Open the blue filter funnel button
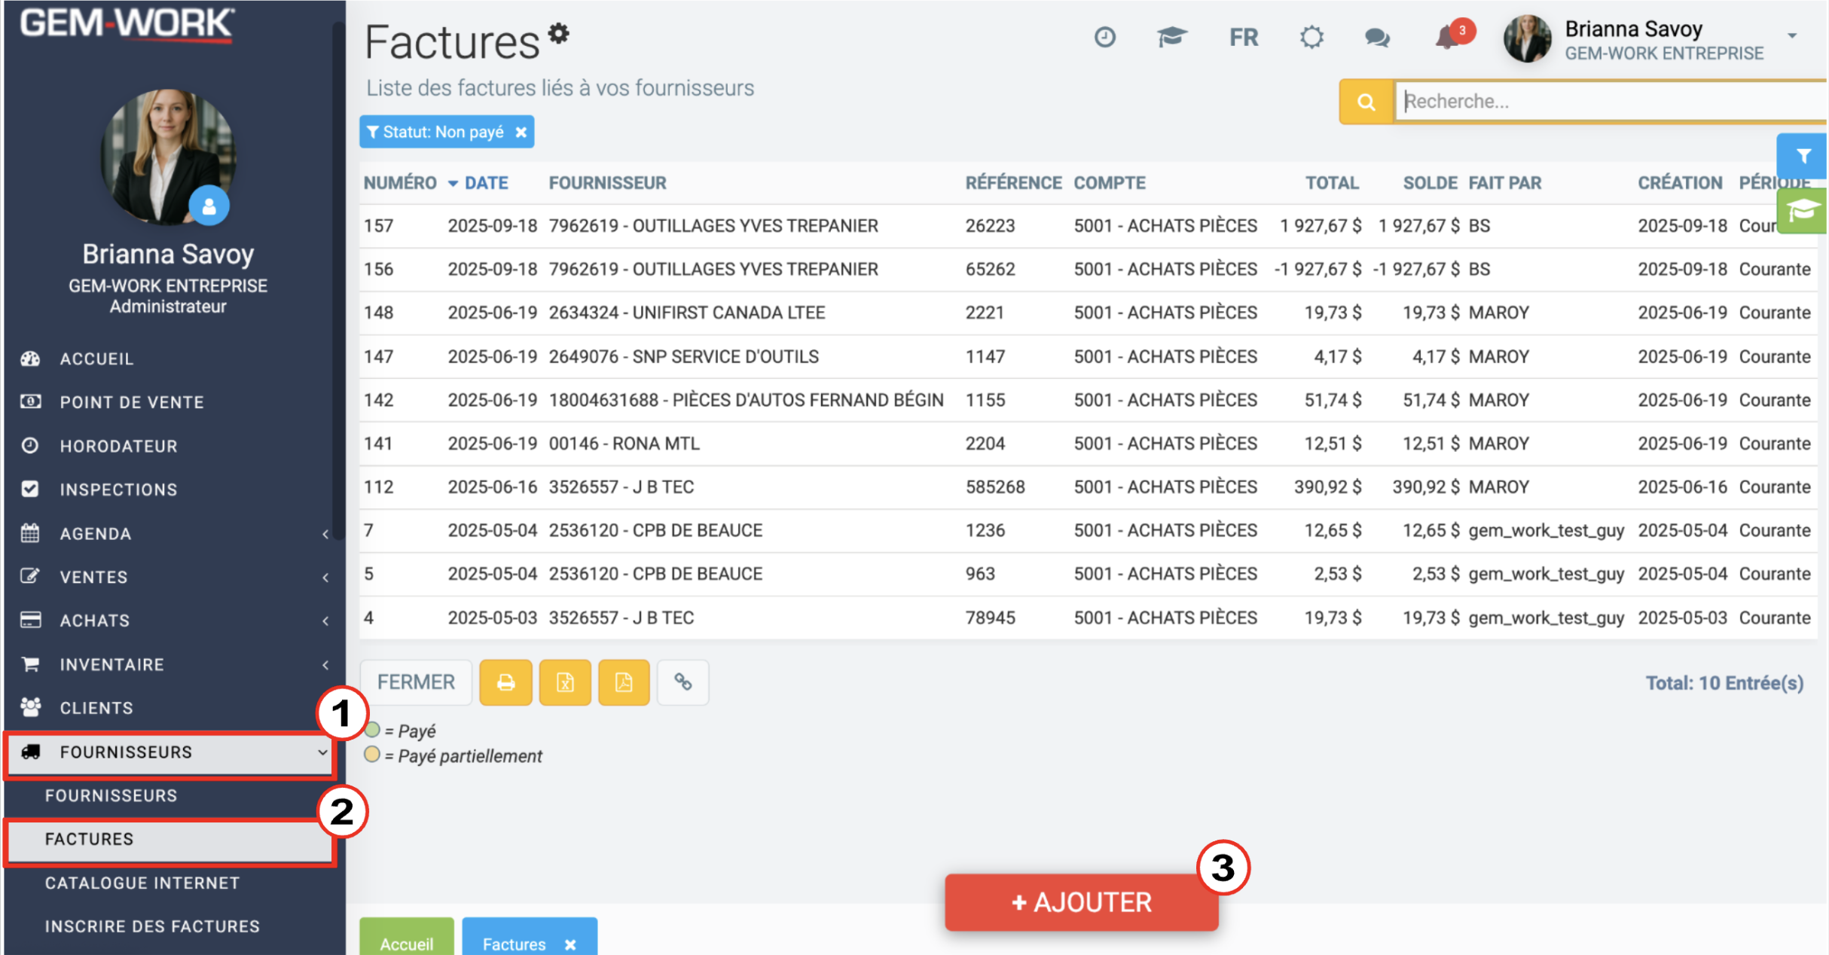The width and height of the screenshot is (1829, 955). click(1803, 156)
